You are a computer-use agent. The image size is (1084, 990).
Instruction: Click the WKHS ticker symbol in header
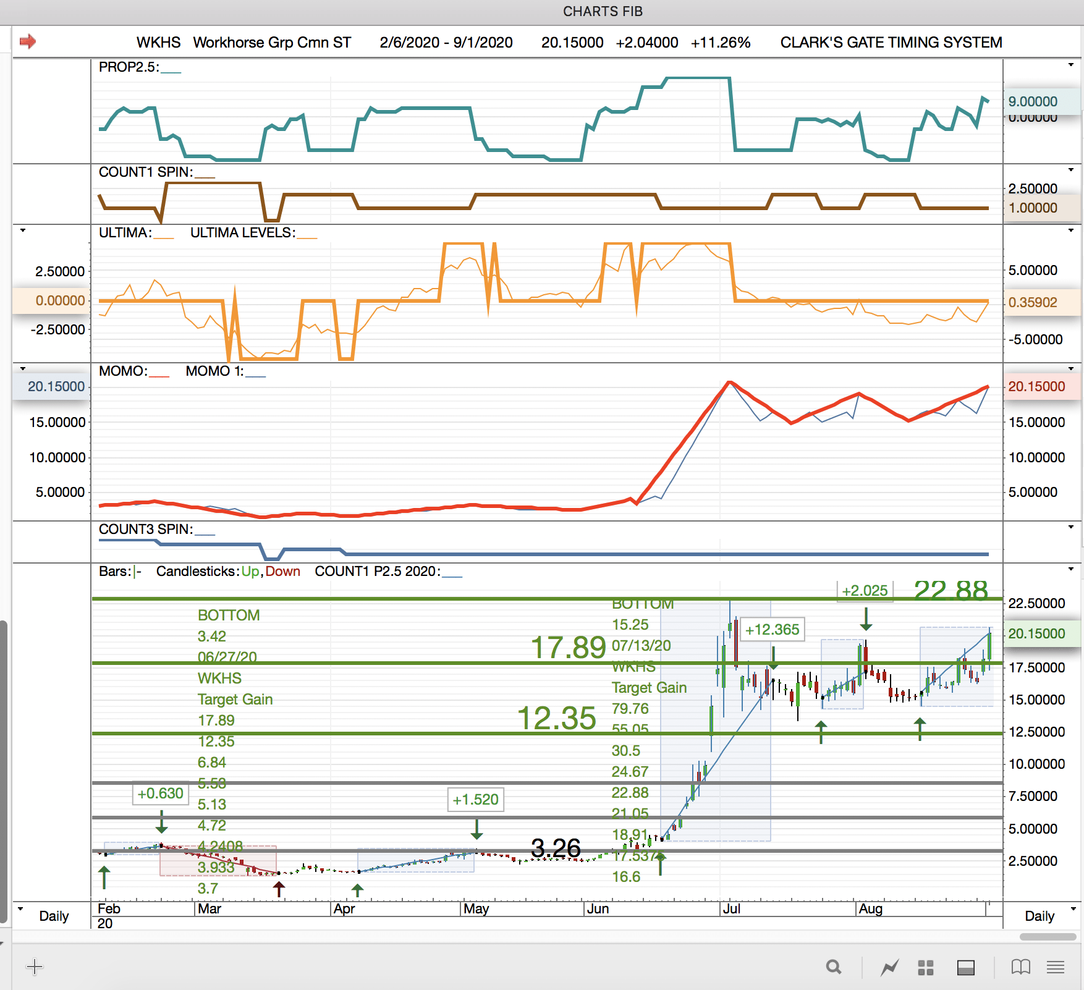click(158, 43)
